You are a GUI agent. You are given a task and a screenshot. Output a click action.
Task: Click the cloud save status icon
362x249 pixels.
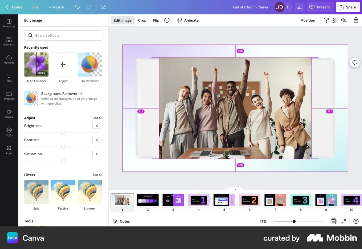click(104, 7)
